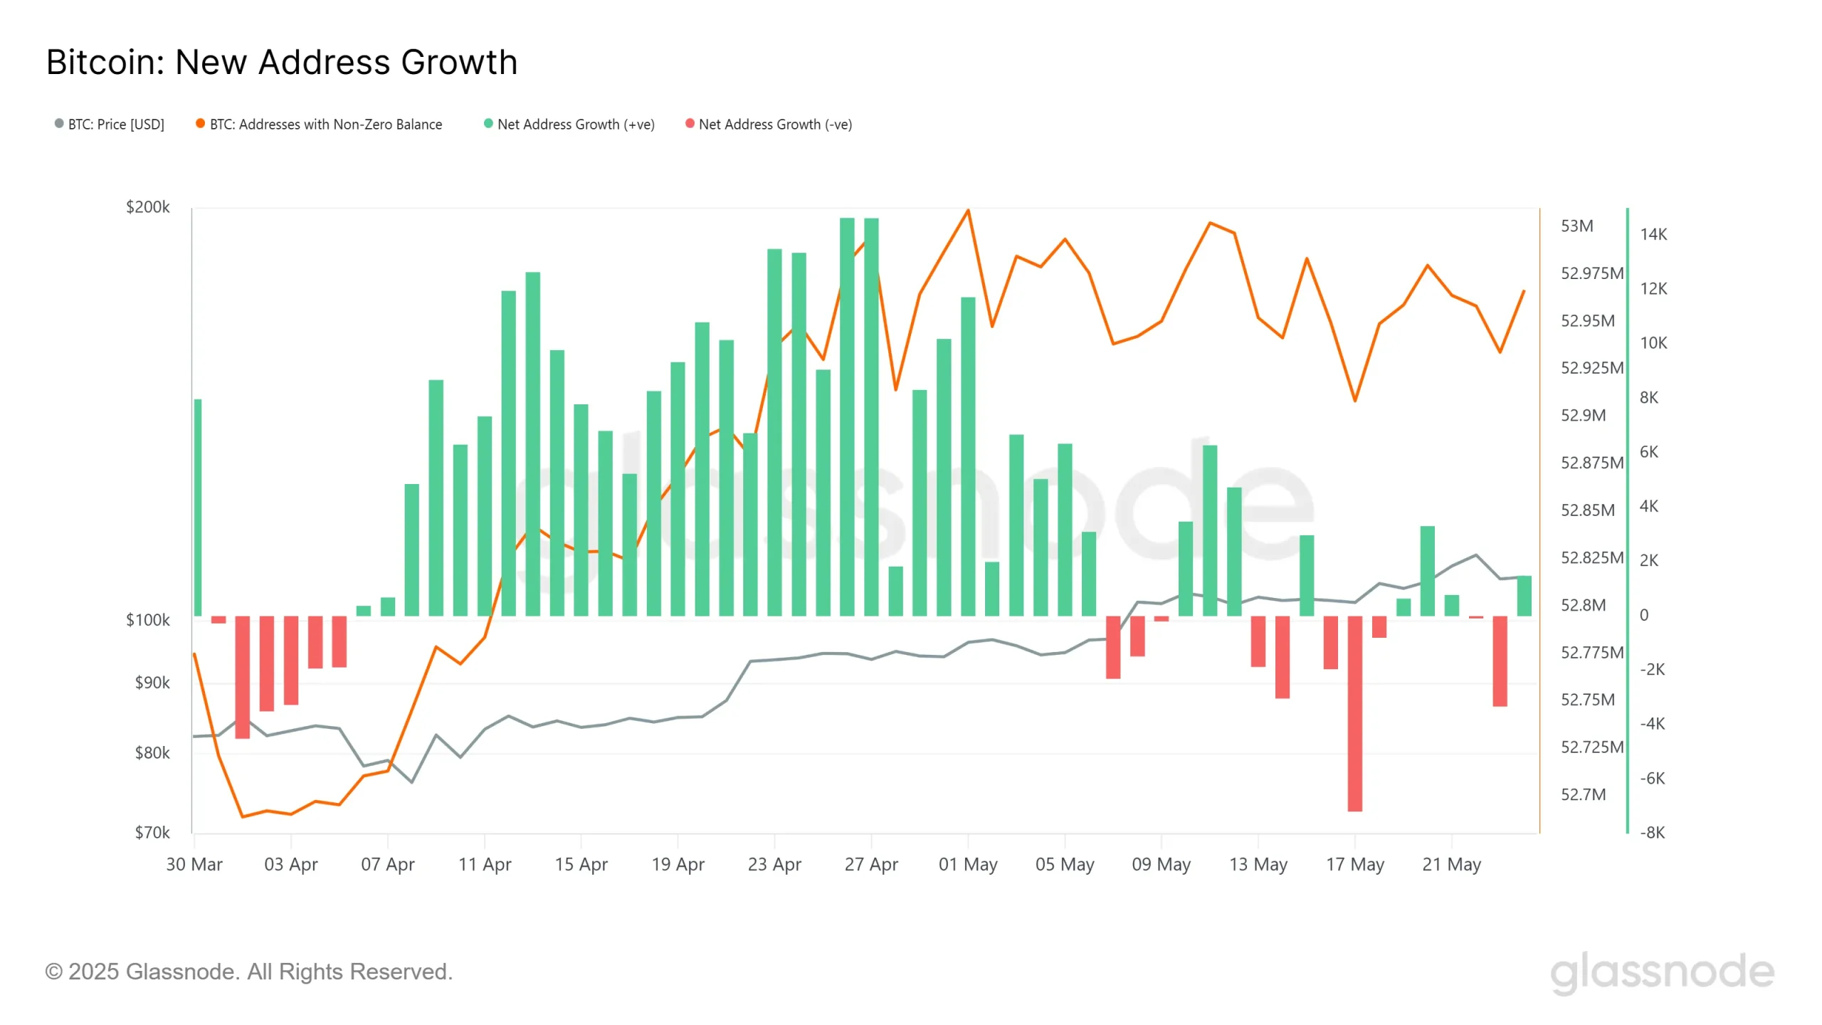1822x1025 pixels.
Task: Click the copyright 2025 Glassnode text
Action: point(249,972)
